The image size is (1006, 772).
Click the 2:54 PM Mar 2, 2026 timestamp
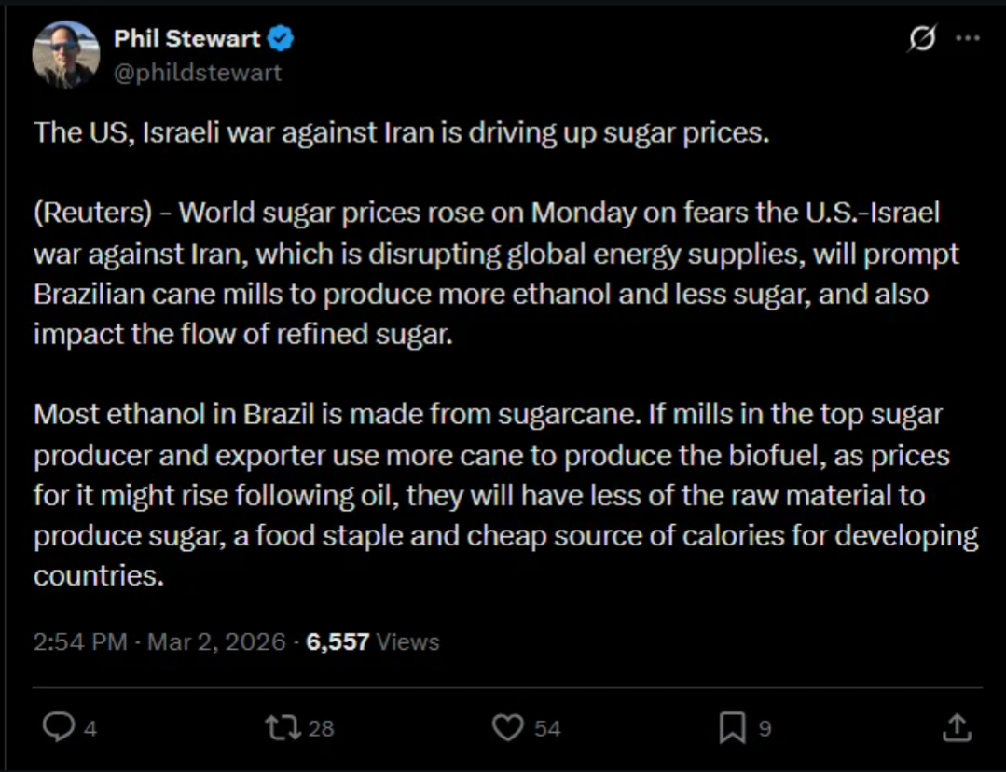point(158,641)
